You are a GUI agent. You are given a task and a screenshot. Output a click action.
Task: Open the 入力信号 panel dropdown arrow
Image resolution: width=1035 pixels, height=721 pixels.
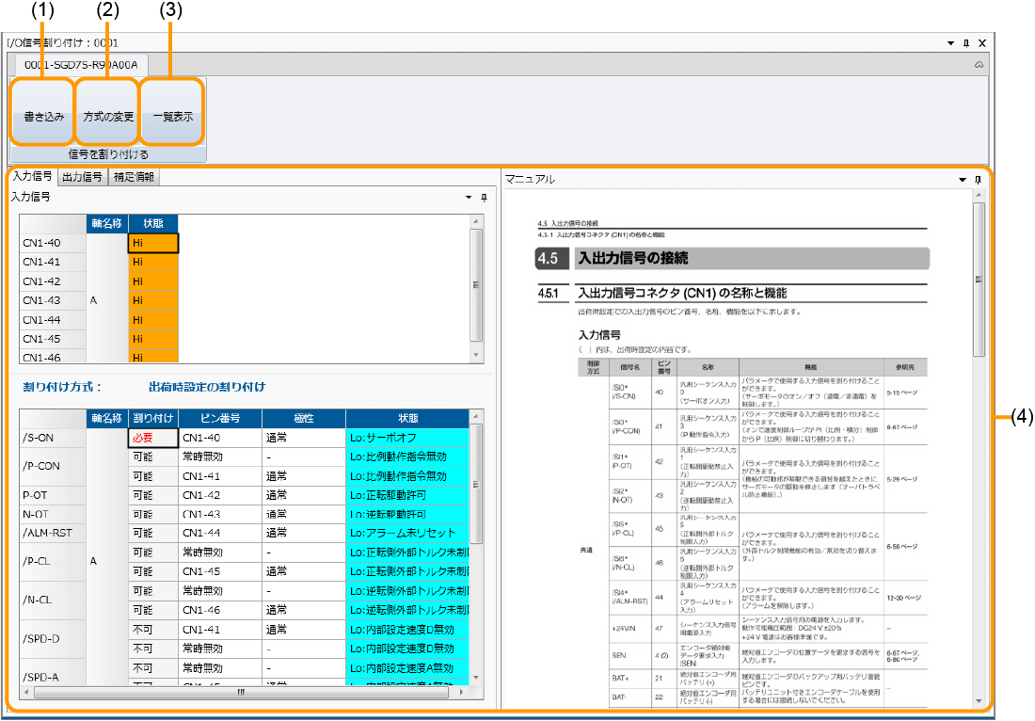coord(470,198)
